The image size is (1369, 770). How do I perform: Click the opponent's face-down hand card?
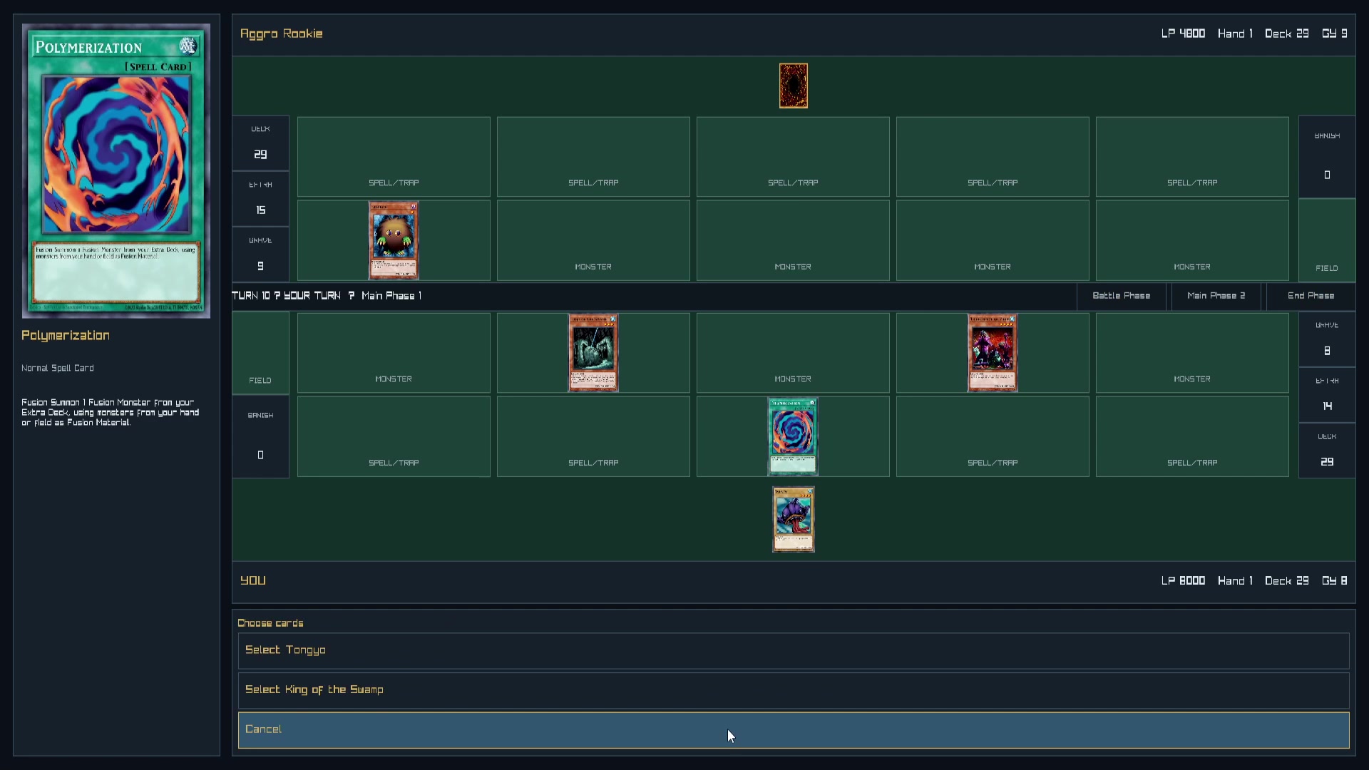794,86
